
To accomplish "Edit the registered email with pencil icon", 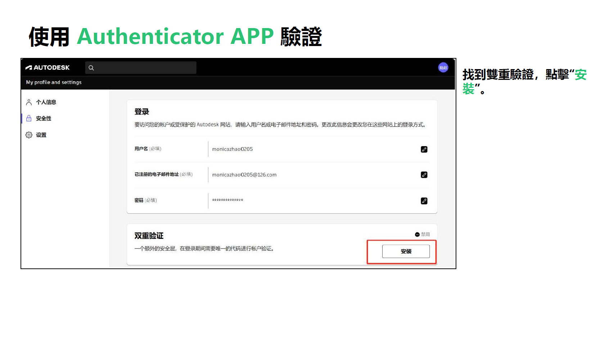I will 424,175.
